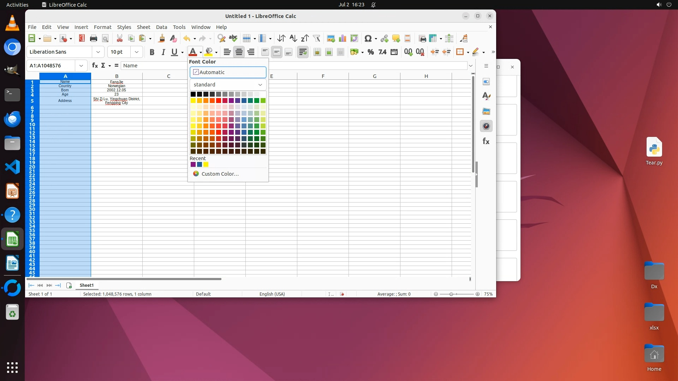
Task: Open the Navigator sidebar panel
Action: (x=486, y=126)
